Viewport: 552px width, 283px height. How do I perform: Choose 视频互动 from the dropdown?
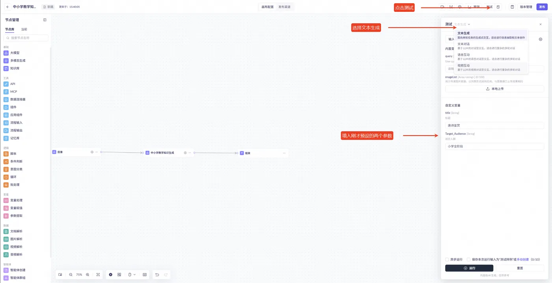pos(491,67)
